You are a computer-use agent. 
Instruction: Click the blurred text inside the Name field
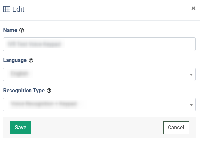coord(36,44)
